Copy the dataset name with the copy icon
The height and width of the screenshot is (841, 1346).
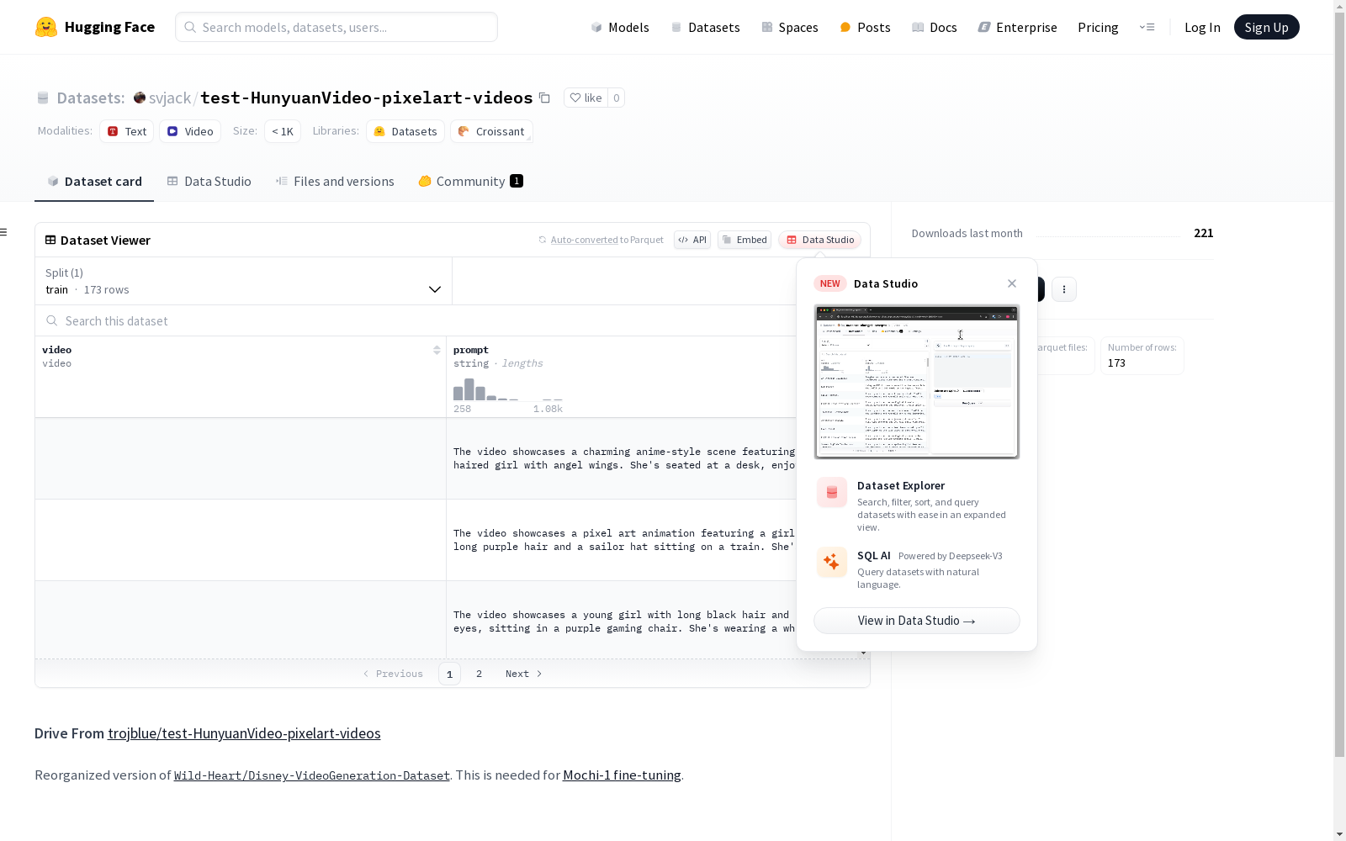(x=544, y=98)
